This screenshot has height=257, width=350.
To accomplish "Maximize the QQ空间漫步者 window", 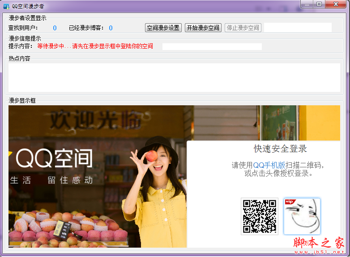I will point(319,4).
